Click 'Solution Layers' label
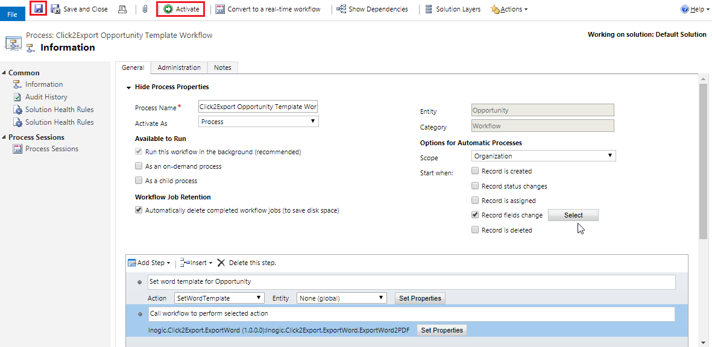Viewport: 712px width, 347px height. 458,9
